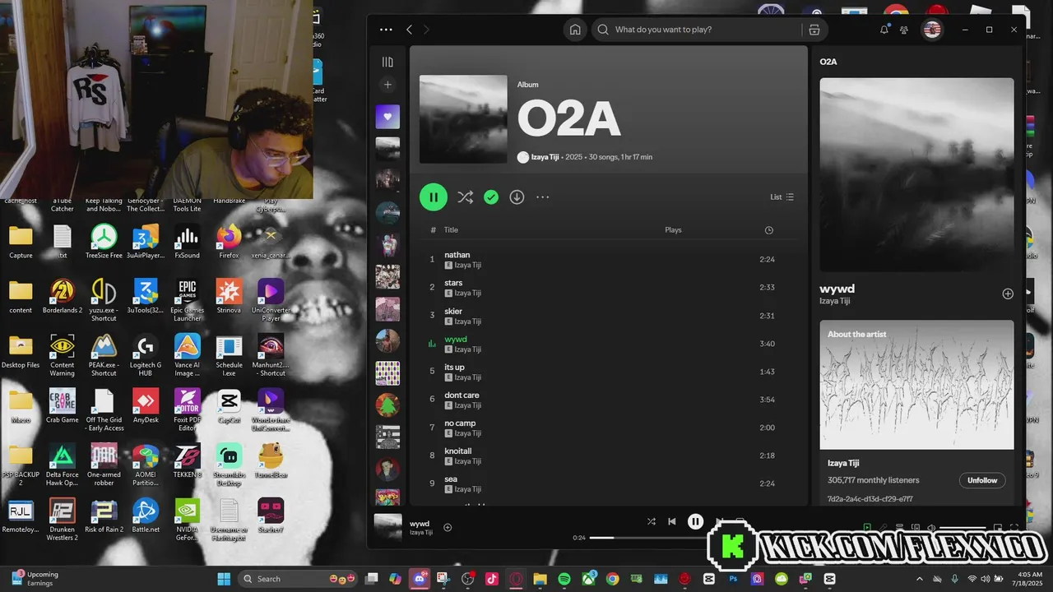Viewport: 1053px width, 592px height.
Task: Create a playlist with the sidebar plus
Action: (387, 85)
